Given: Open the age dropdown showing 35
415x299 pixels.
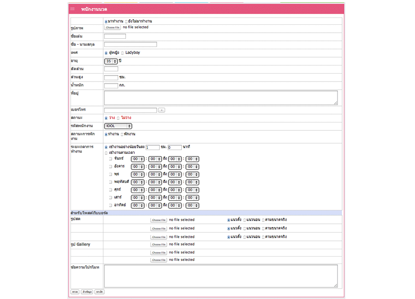Looking at the screenshot, I should tap(111, 61).
